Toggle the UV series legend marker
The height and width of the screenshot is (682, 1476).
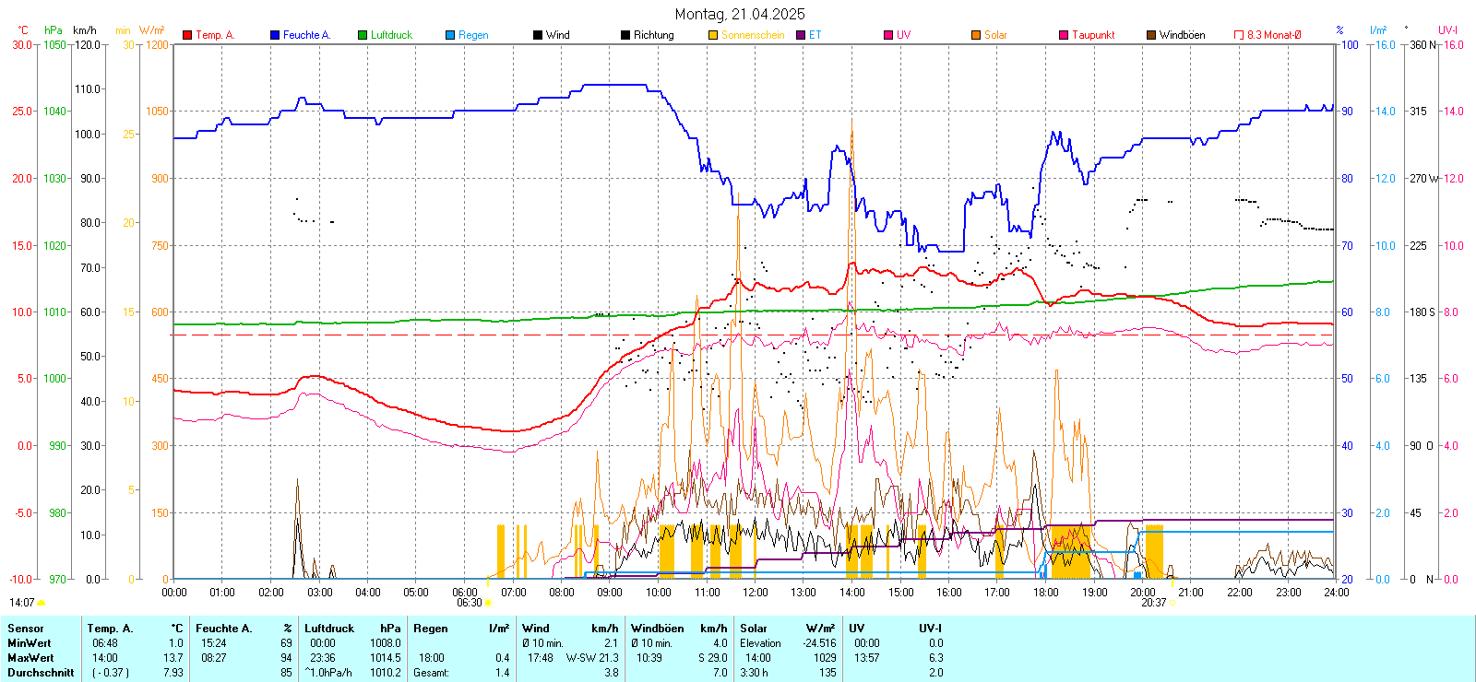tap(888, 35)
